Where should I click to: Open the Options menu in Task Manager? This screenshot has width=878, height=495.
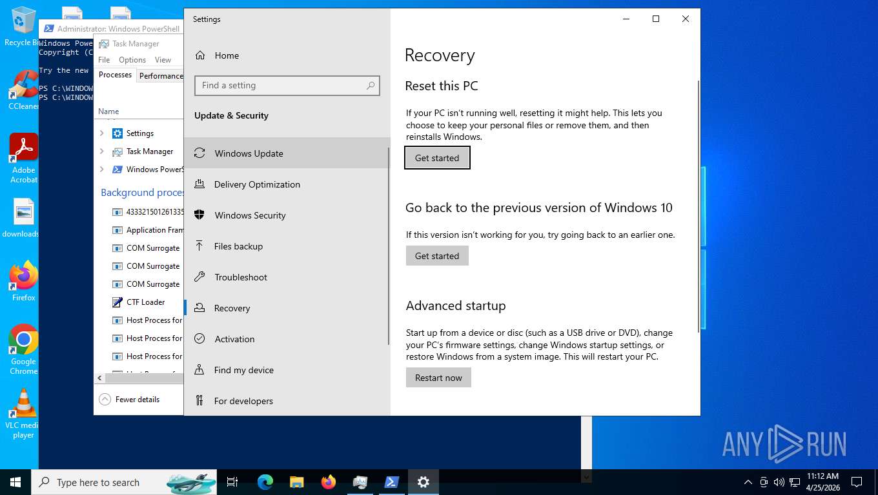coord(132,60)
